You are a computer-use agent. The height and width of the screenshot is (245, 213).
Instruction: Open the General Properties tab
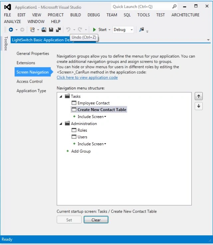click(33, 53)
